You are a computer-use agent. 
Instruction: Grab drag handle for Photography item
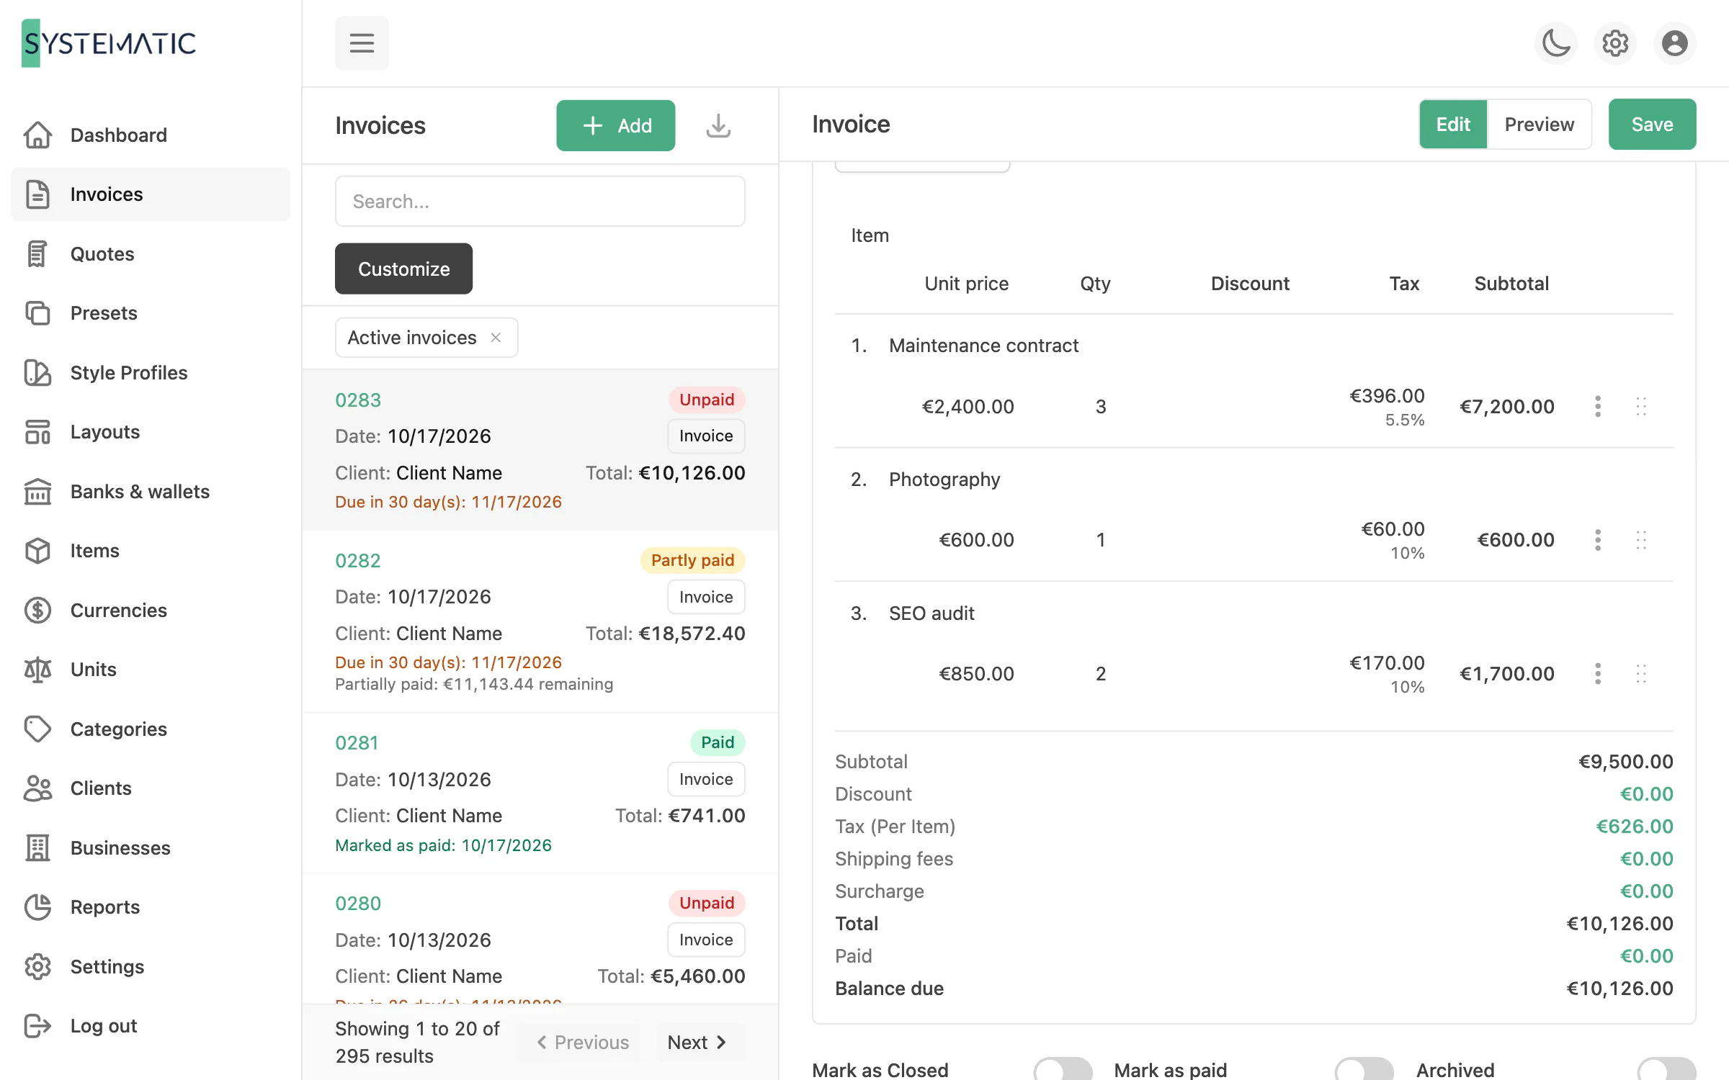1641,540
